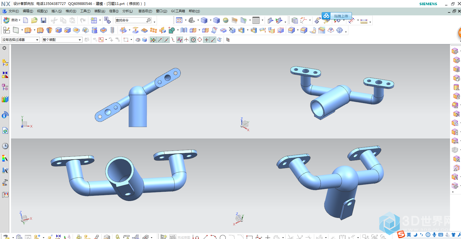Expand the 启动 start dropdown arrow

click(x=20, y=20)
